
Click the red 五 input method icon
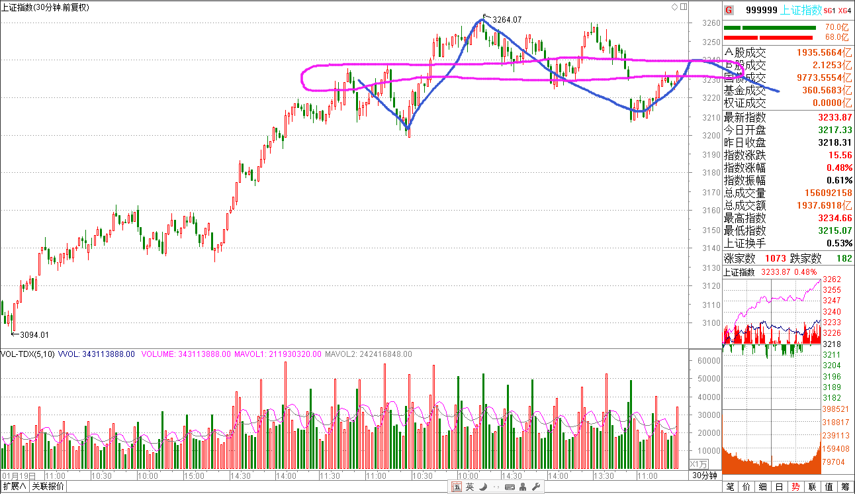coord(457,487)
